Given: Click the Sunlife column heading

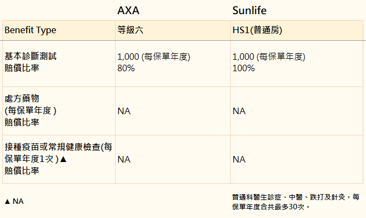Looking at the screenshot, I should (x=249, y=10).
